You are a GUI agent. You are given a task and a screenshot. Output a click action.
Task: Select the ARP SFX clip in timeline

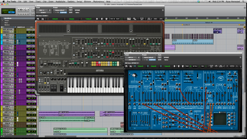(218, 31)
